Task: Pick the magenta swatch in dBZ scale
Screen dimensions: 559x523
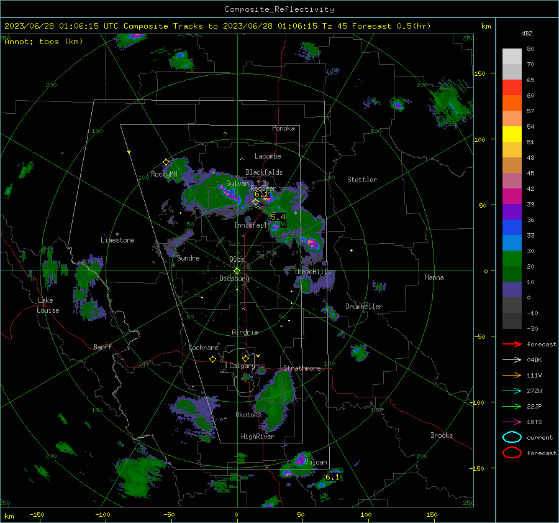Action: click(512, 197)
